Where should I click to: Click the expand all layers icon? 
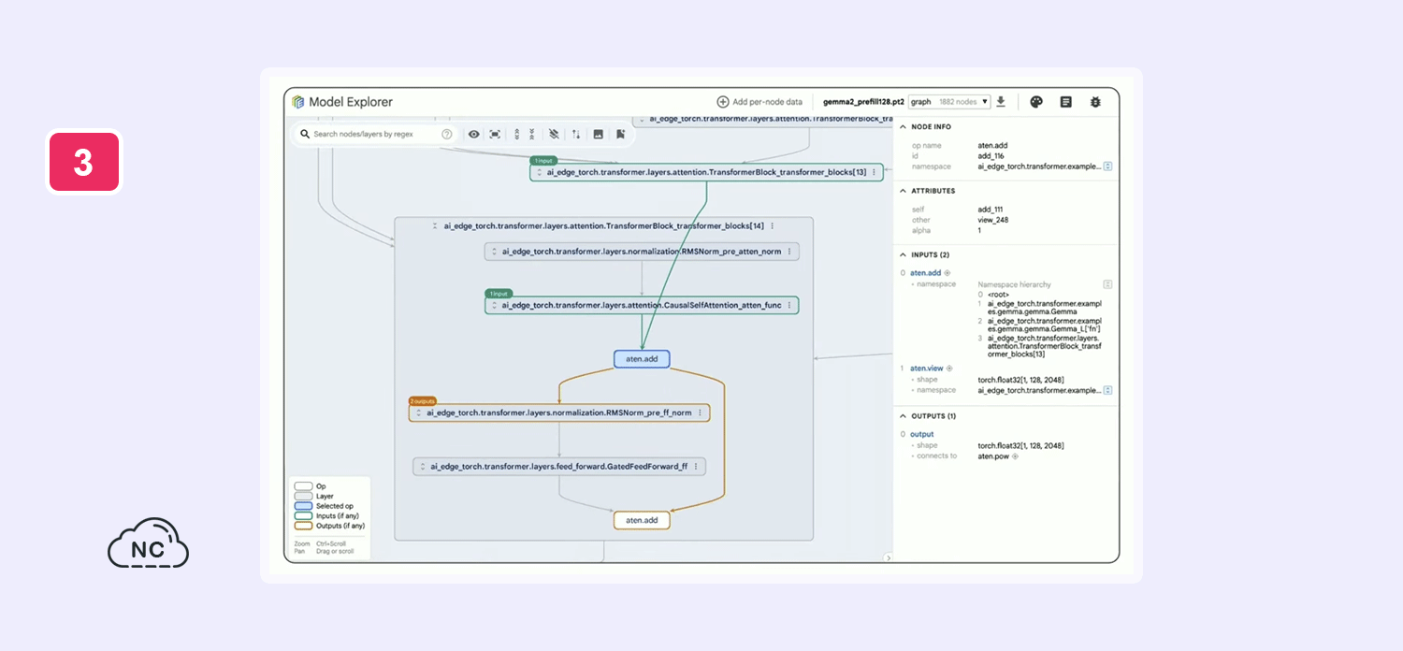[x=517, y=135]
